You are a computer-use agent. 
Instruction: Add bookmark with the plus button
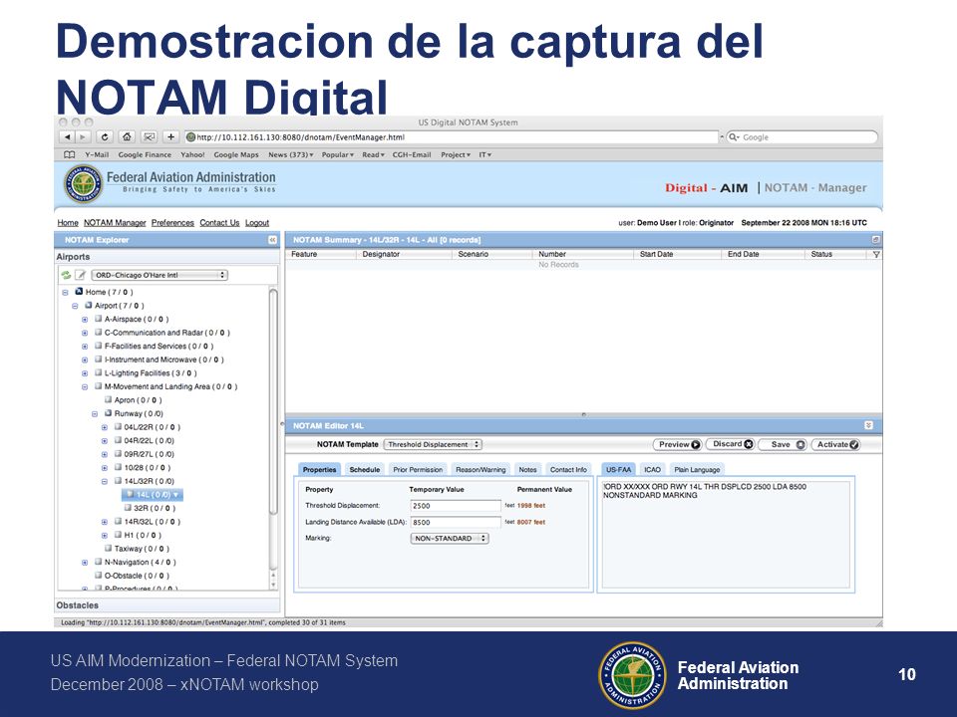pyautogui.click(x=171, y=137)
